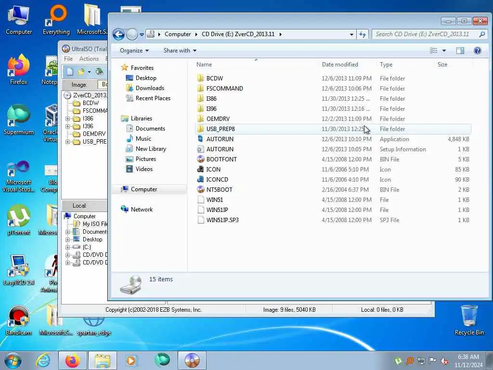Select the USB_PREP8 folder row
Screen dimensions: 493x370
click(333, 129)
